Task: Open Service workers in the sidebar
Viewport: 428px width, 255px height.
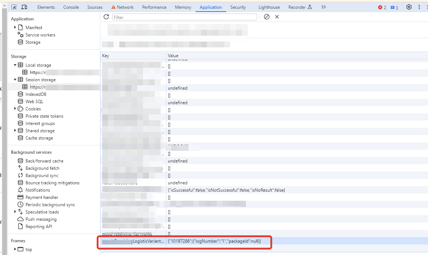Action: pyautogui.click(x=40, y=35)
